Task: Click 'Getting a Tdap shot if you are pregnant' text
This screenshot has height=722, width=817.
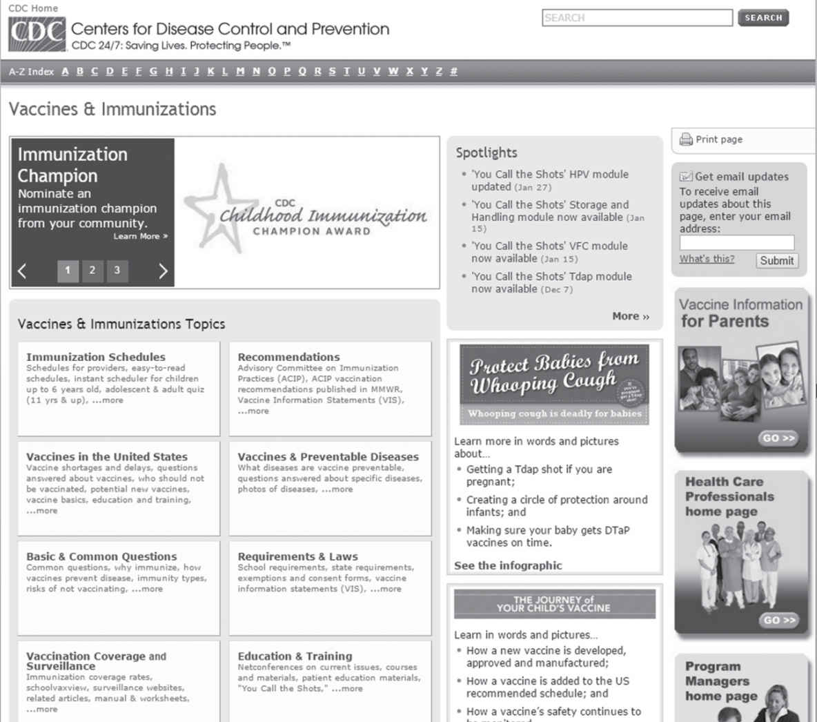Action: 540,476
